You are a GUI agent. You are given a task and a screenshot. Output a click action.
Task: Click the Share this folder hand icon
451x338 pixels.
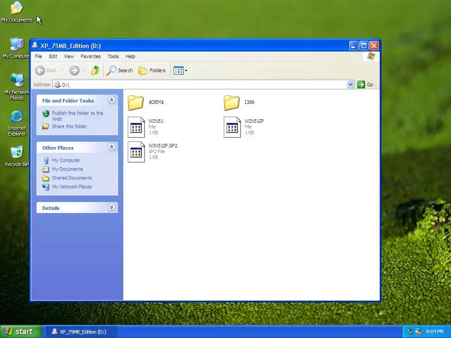coord(46,126)
